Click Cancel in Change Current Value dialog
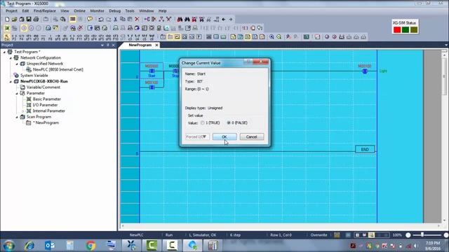Viewport: 449px width, 252px height. pyautogui.click(x=252, y=137)
